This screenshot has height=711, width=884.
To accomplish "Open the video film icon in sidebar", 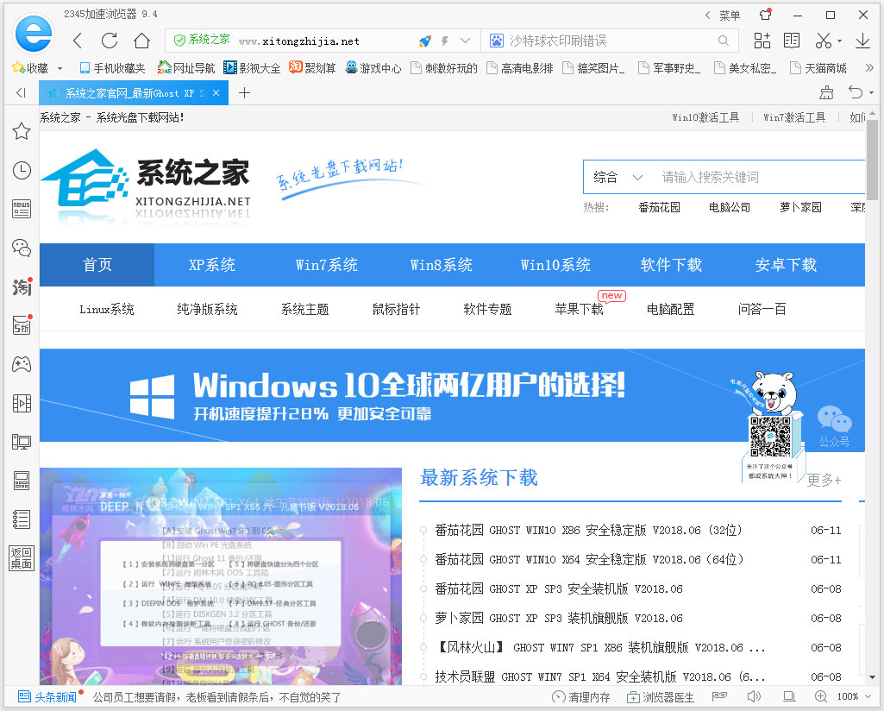I will [x=22, y=403].
